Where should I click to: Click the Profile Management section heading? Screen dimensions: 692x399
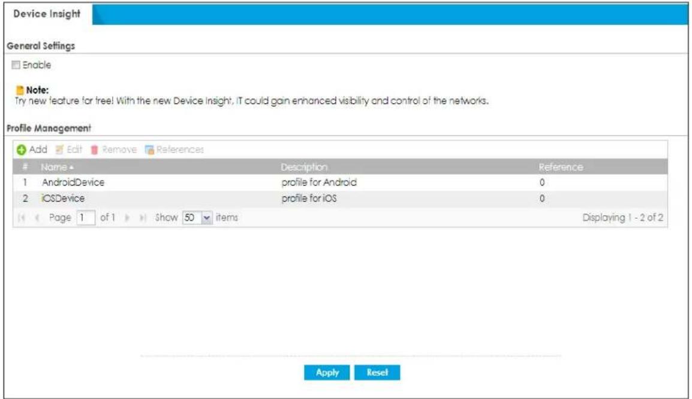pos(49,128)
